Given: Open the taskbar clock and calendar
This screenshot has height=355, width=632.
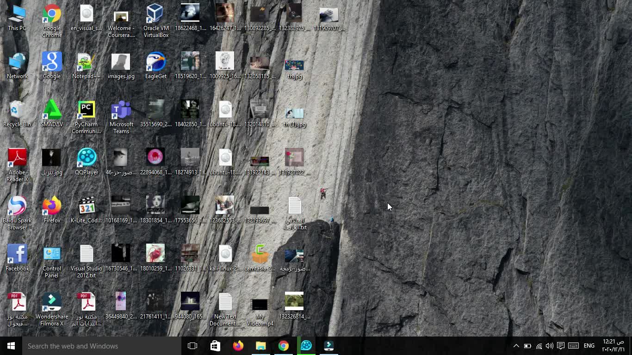Looking at the screenshot, I should click(x=613, y=346).
